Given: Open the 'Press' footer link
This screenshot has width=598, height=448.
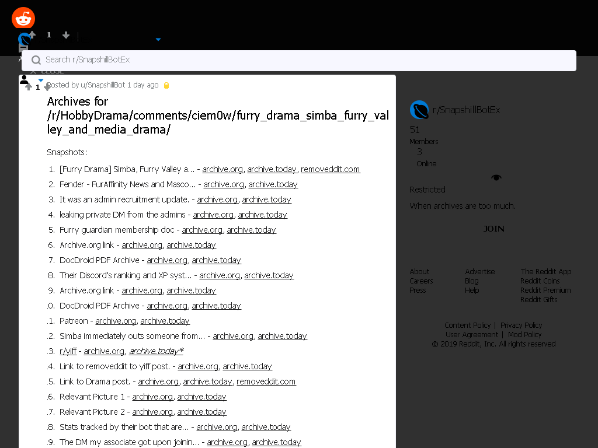Looking at the screenshot, I should coord(418,290).
